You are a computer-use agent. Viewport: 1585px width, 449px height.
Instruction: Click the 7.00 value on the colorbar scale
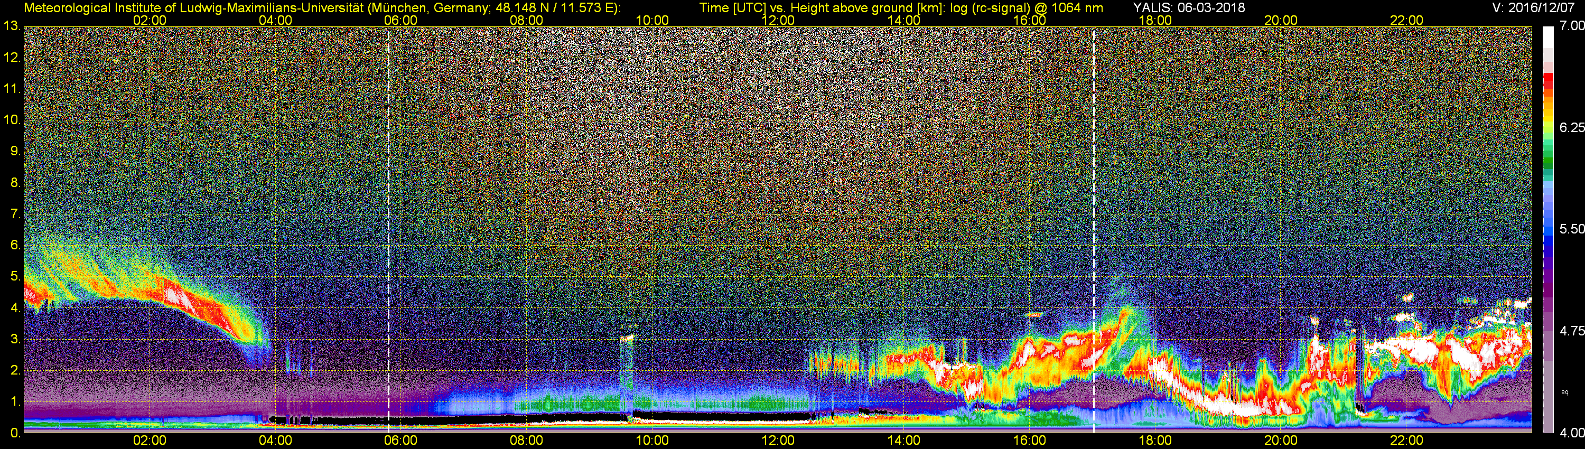[x=1572, y=26]
